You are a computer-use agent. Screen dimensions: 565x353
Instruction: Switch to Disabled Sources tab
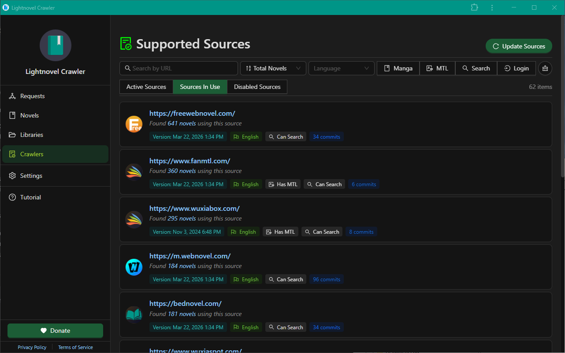[257, 87]
